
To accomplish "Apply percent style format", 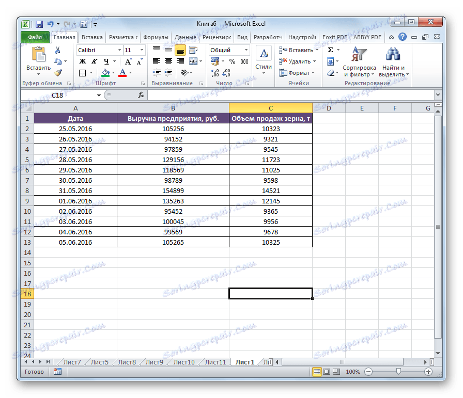I will coord(233,61).
